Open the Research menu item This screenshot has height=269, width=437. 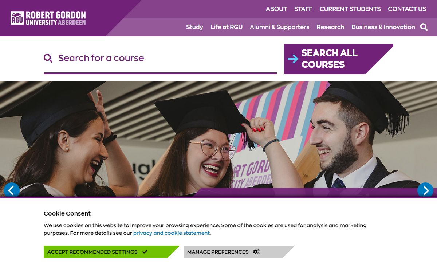point(330,27)
